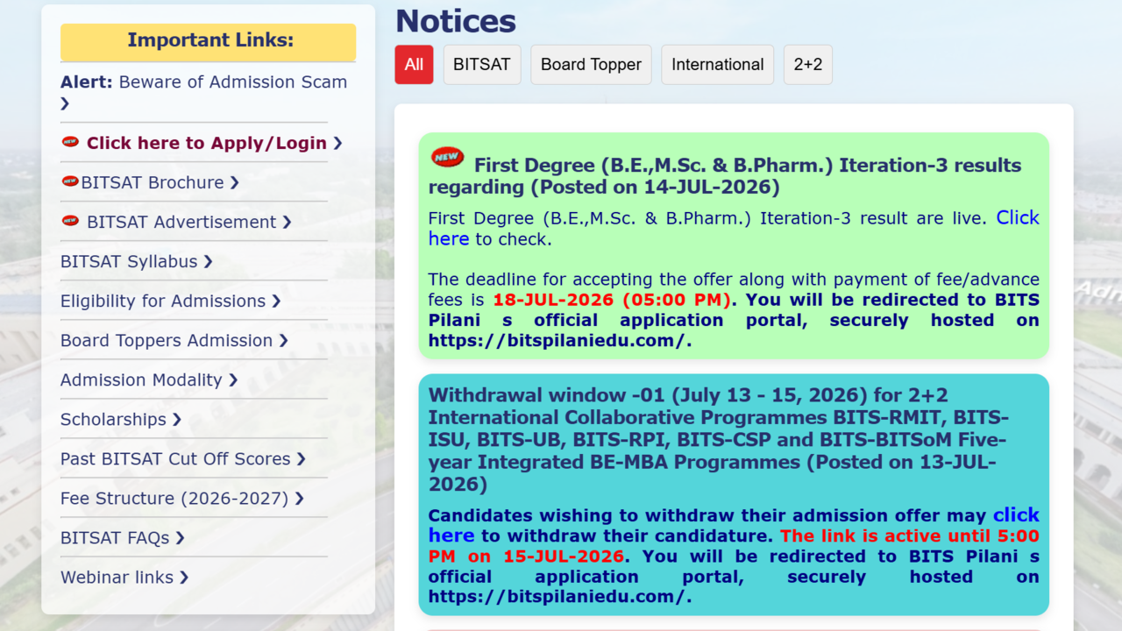The height and width of the screenshot is (631, 1122).
Task: Click the chevron next to Webinar links
Action: pos(184,577)
